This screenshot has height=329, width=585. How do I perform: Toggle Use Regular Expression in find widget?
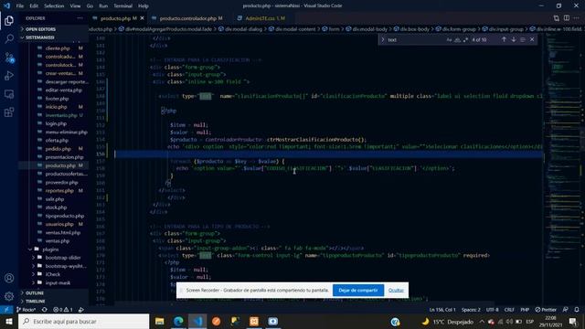465,39
